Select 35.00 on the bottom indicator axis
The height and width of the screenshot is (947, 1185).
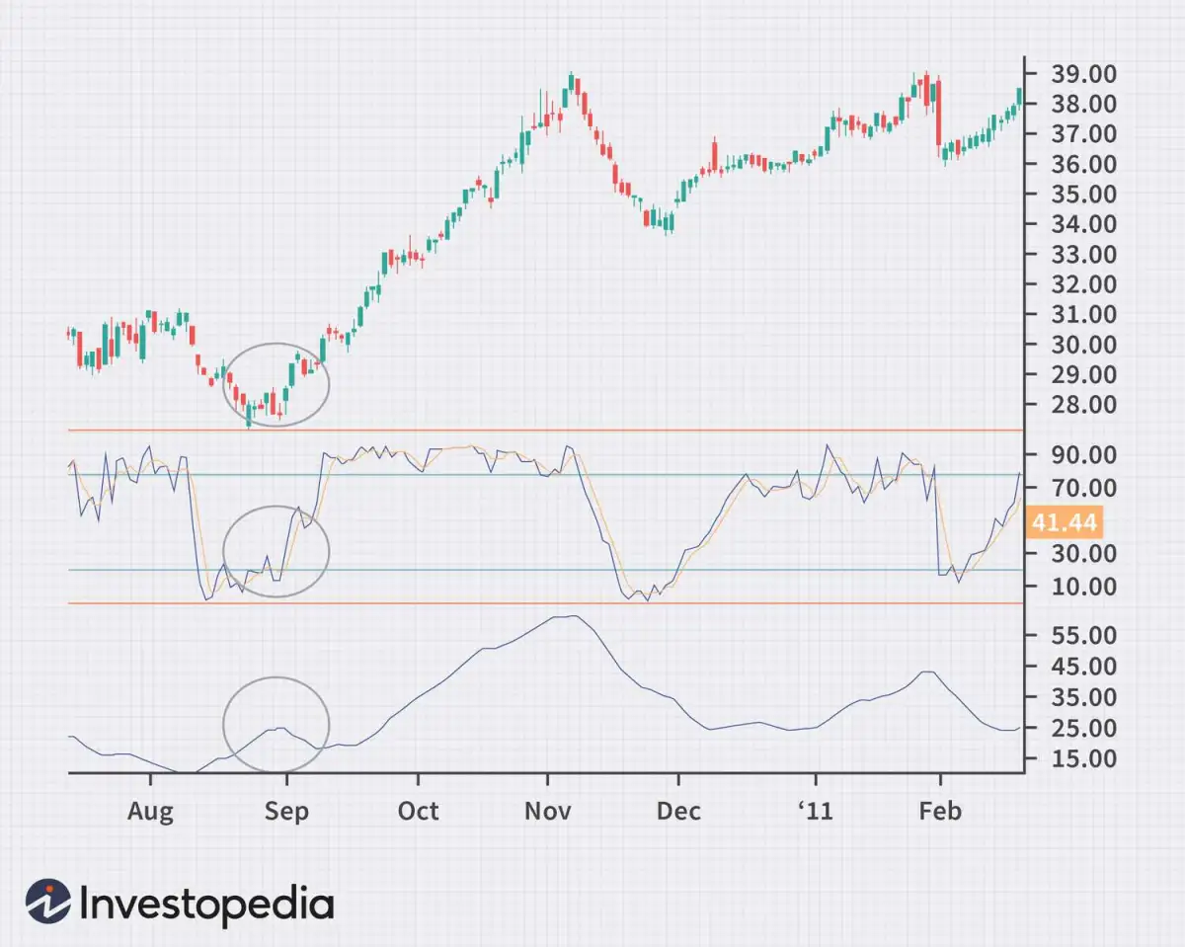coord(1083,697)
